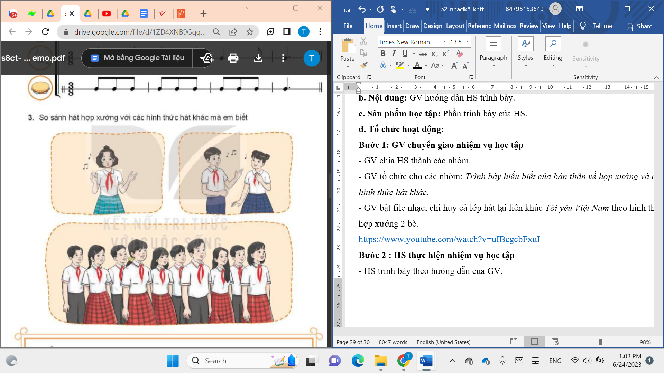This screenshot has height=373, width=664.
Task: Click the Chrome address bar URL
Action: click(140, 32)
